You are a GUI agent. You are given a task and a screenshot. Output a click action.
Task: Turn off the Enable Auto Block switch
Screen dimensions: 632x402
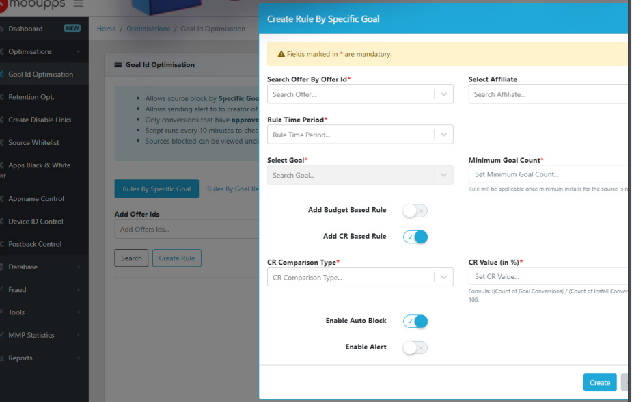[x=415, y=321]
